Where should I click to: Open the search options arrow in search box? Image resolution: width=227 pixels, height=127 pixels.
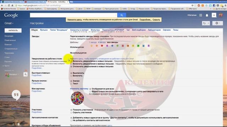pyautogui.click(x=116, y=15)
